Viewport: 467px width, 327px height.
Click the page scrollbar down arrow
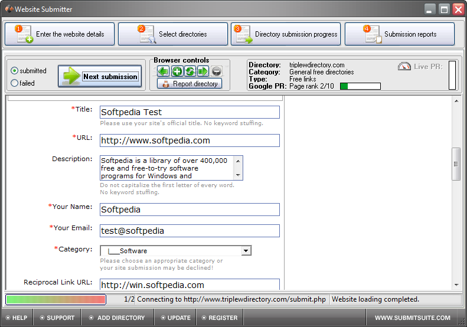tap(456, 285)
